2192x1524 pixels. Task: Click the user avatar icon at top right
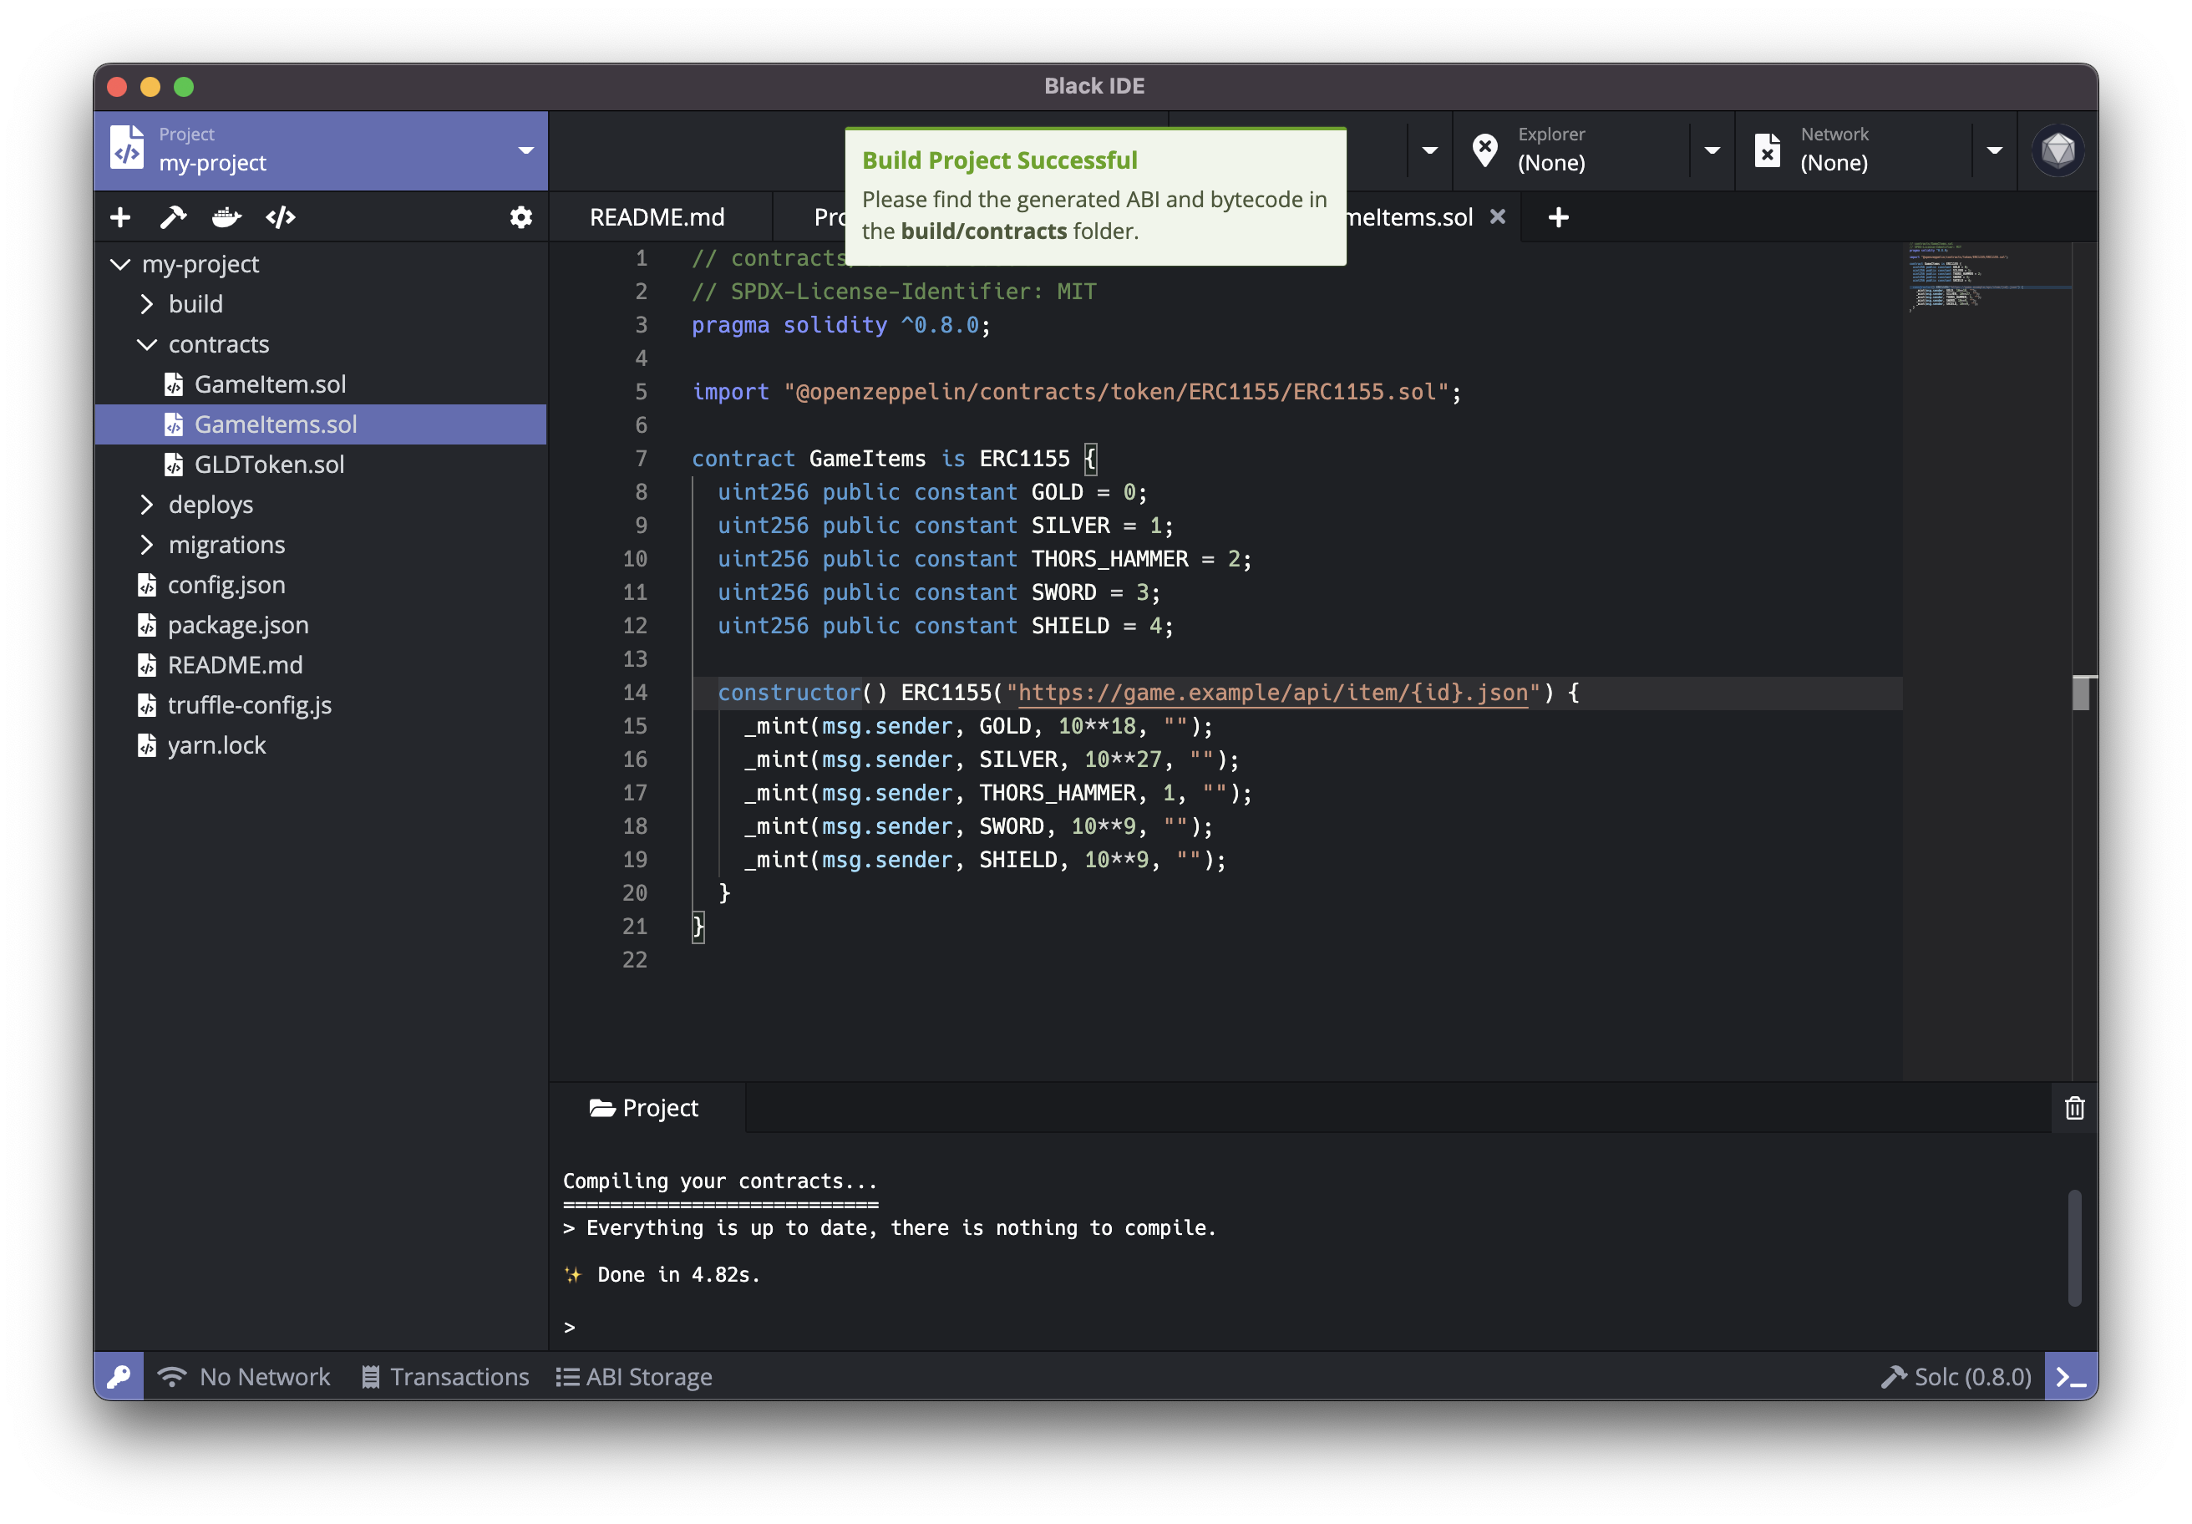2058,150
